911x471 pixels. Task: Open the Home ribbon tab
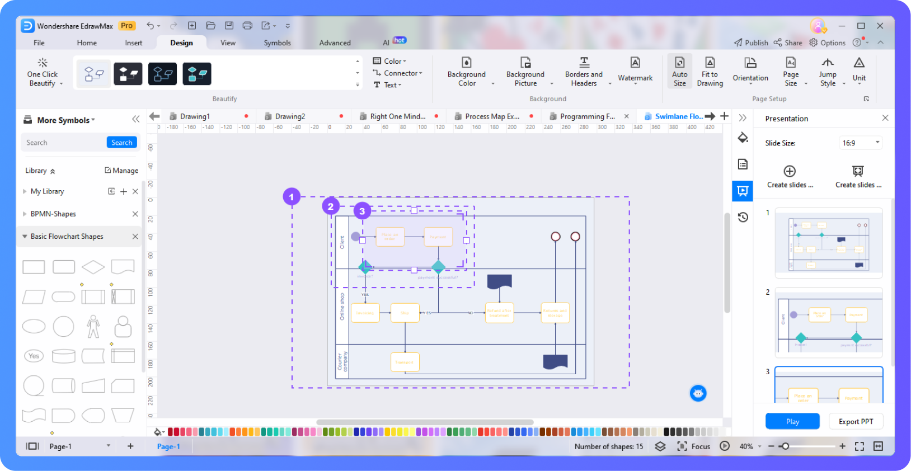coord(87,43)
